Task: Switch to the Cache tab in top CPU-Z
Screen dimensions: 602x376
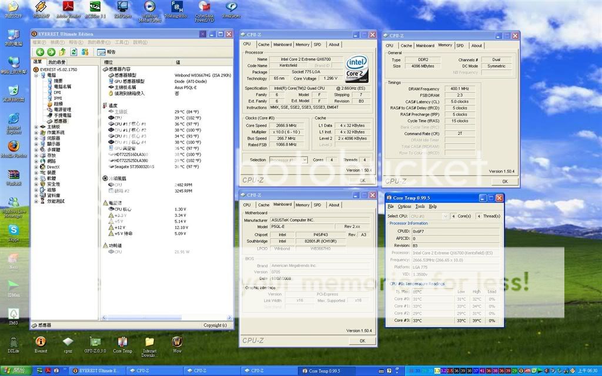Action: tap(263, 44)
